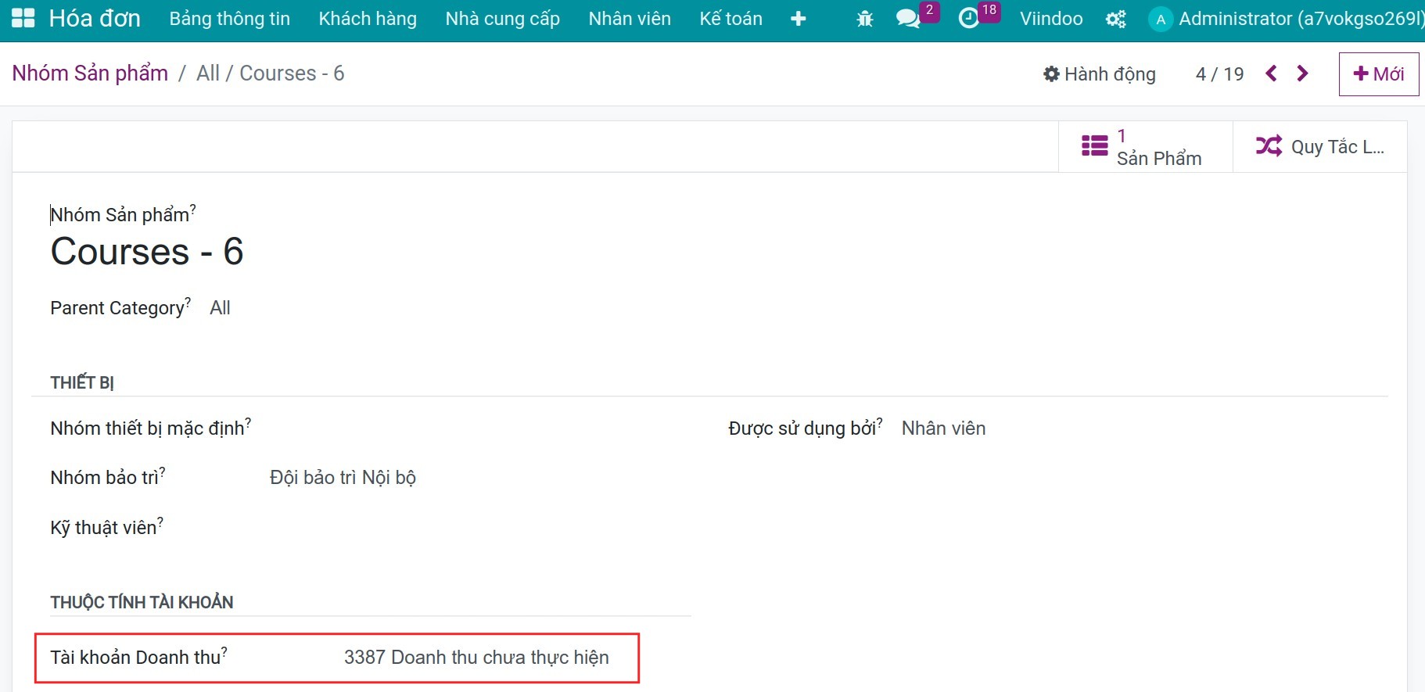Open the bug debug tools icon
This screenshot has height=692, width=1425.
864,19
